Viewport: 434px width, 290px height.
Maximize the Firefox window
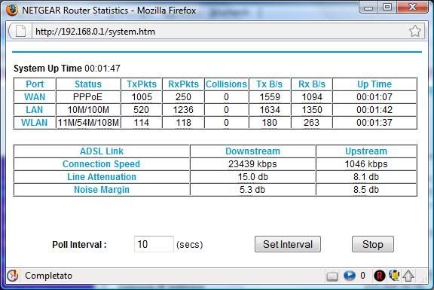pos(387,7)
